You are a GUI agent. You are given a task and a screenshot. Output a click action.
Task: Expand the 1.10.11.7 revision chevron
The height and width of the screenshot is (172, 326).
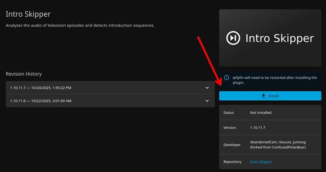(x=207, y=88)
